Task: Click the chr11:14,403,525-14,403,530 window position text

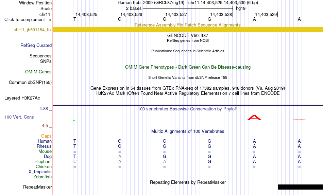Action: [x=217, y=3]
